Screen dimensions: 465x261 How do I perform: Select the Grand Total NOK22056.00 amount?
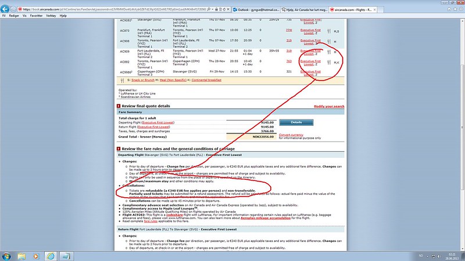click(263, 137)
